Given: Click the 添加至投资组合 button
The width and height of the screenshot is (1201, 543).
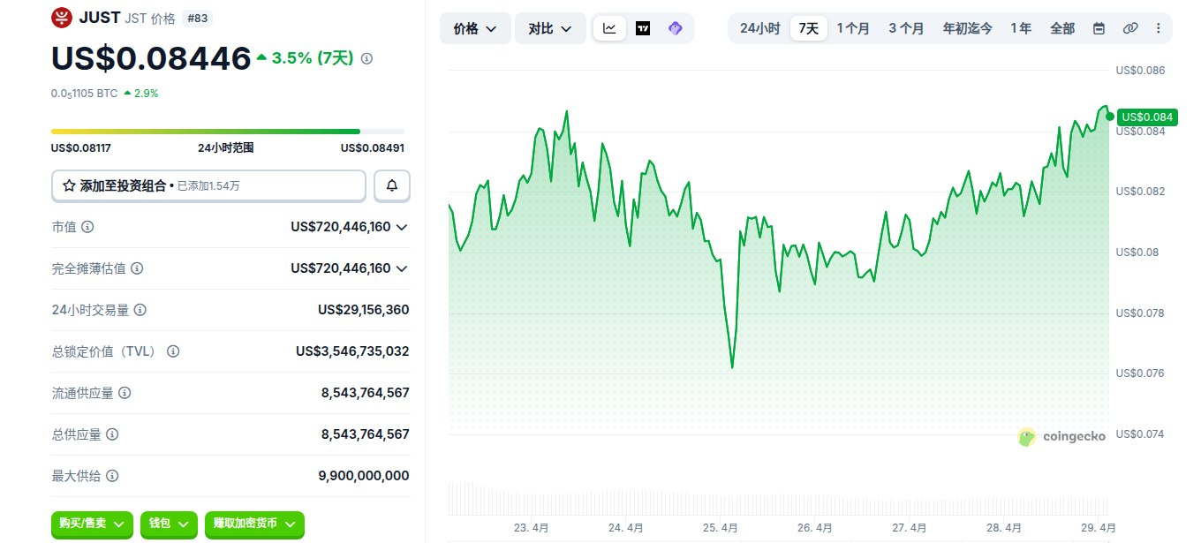Looking at the screenshot, I should tap(208, 185).
